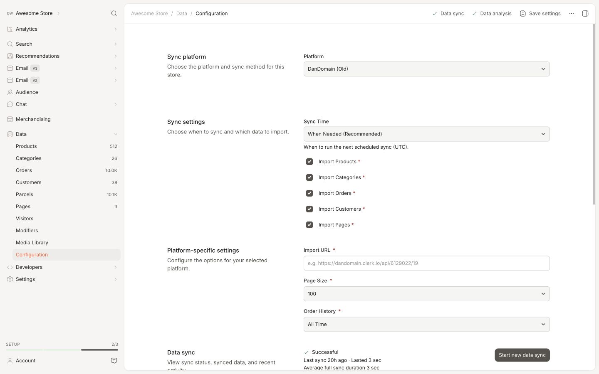Click the Save settings disk icon
The width and height of the screenshot is (599, 374).
[523, 14]
